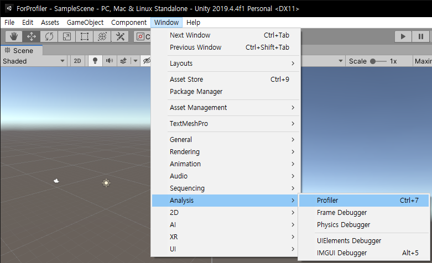Choose Next Window menu entry
432x263 pixels.
(226, 35)
